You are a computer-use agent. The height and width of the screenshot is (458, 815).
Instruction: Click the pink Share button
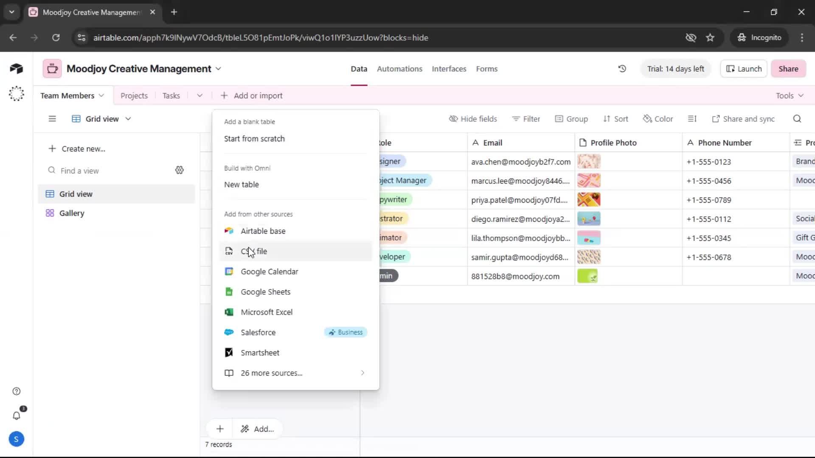click(x=788, y=69)
